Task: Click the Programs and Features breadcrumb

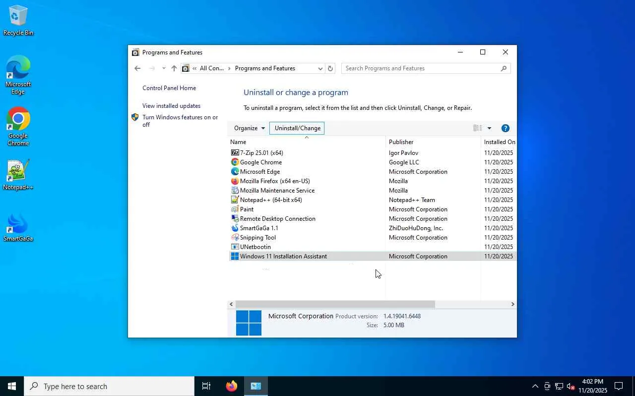Action: pos(265,68)
